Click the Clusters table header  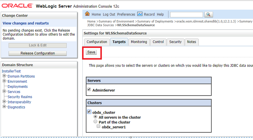[x=149, y=103]
